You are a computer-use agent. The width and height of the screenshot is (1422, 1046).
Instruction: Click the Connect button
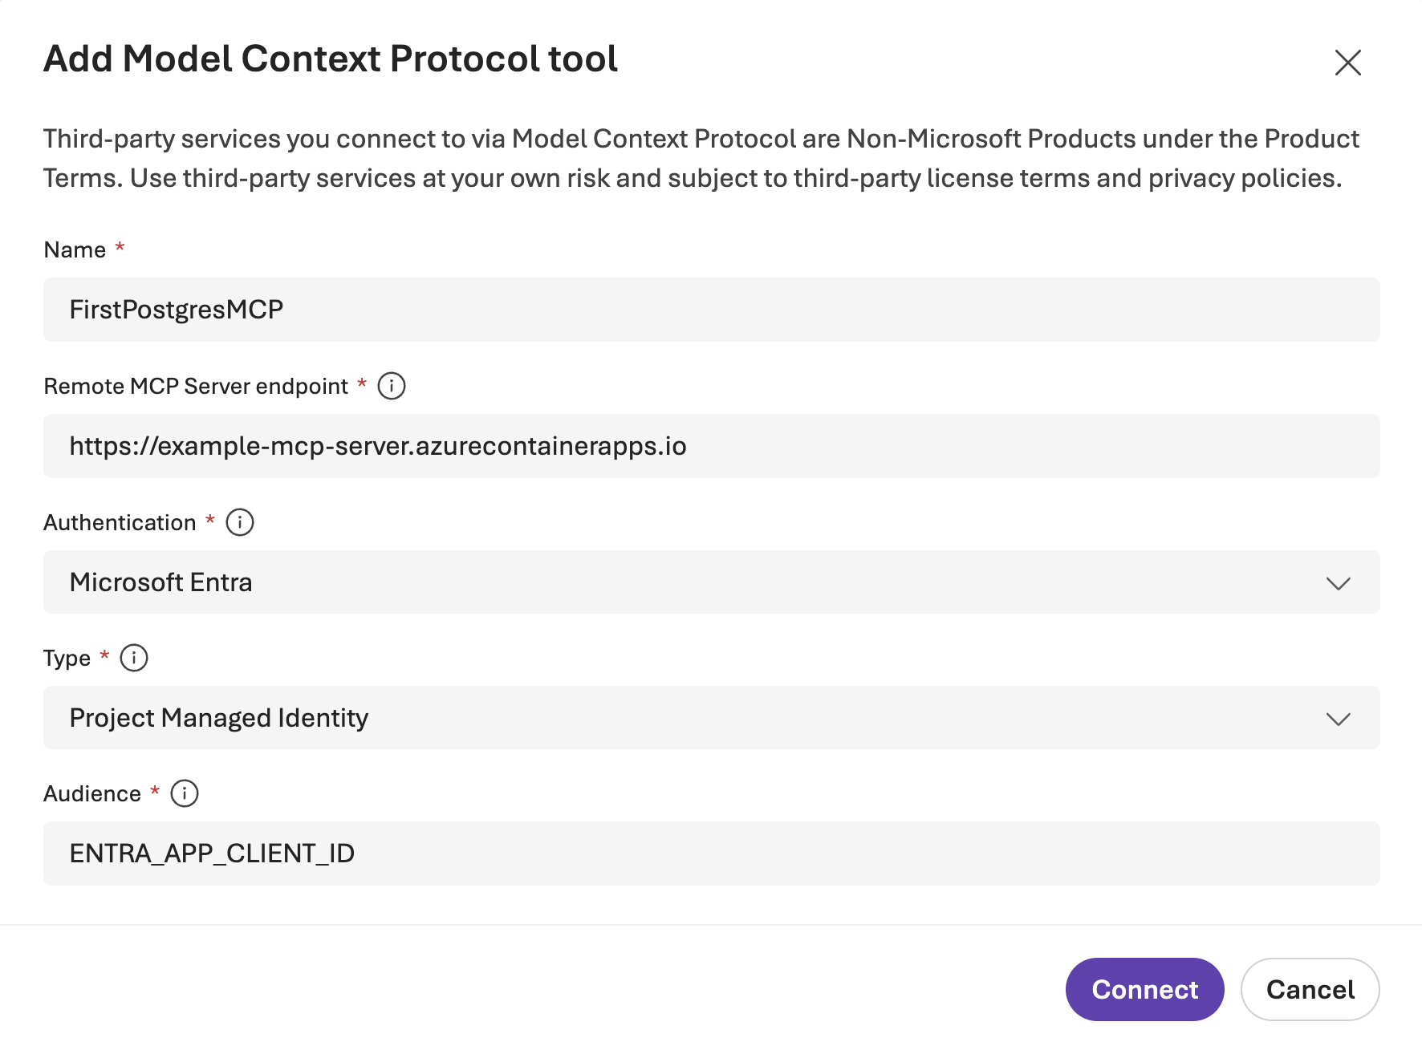point(1144,989)
